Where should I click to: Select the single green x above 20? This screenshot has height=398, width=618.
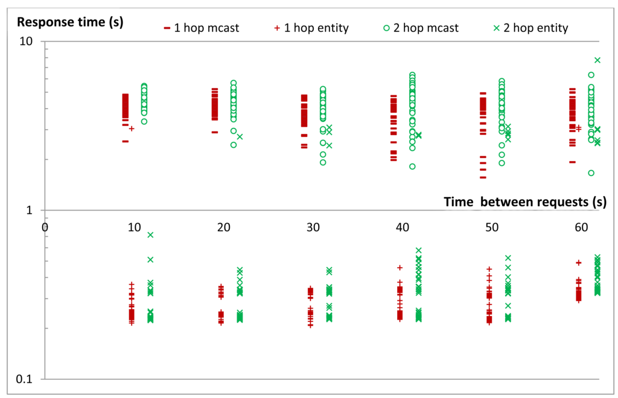(x=240, y=137)
